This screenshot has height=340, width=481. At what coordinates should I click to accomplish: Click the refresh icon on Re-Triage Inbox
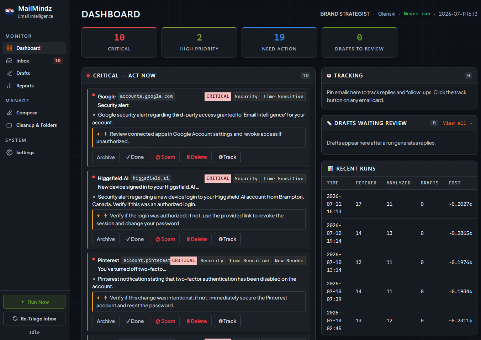click(15, 319)
